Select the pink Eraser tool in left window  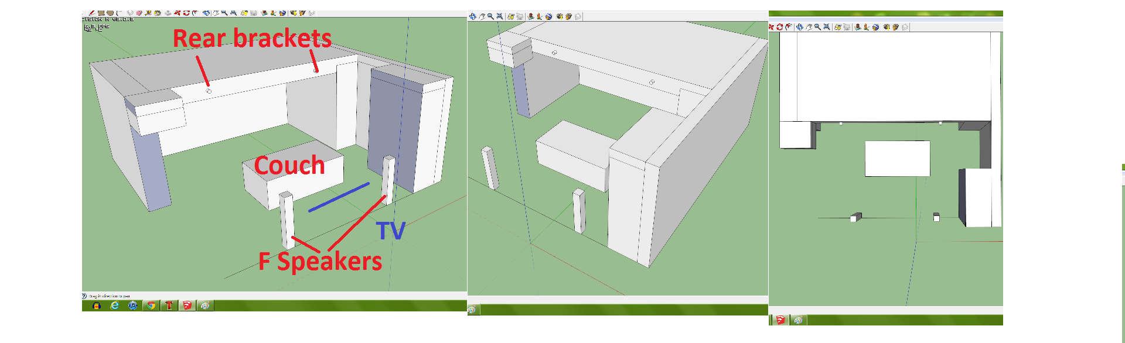(x=139, y=13)
